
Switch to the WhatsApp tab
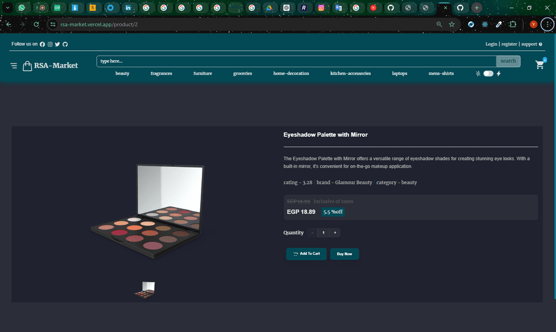(22, 8)
